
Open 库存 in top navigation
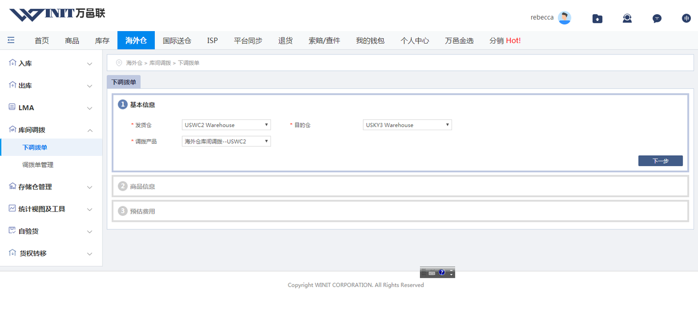point(102,40)
